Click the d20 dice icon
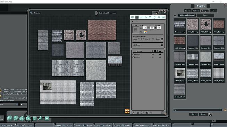The width and height of the screenshot is (227, 127). pyautogui.click(x=10, y=118)
